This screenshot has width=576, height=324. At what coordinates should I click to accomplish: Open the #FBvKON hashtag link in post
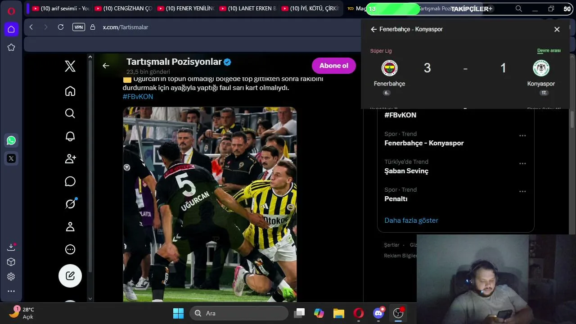pyautogui.click(x=138, y=97)
